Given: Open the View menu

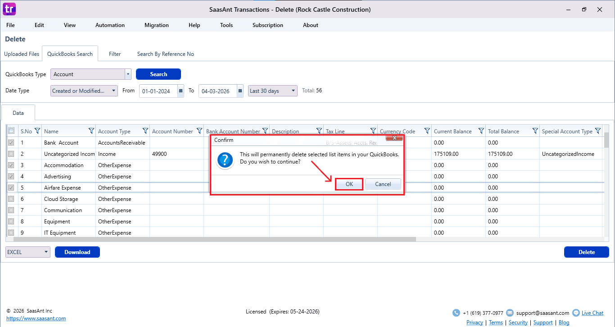Looking at the screenshot, I should pos(70,25).
